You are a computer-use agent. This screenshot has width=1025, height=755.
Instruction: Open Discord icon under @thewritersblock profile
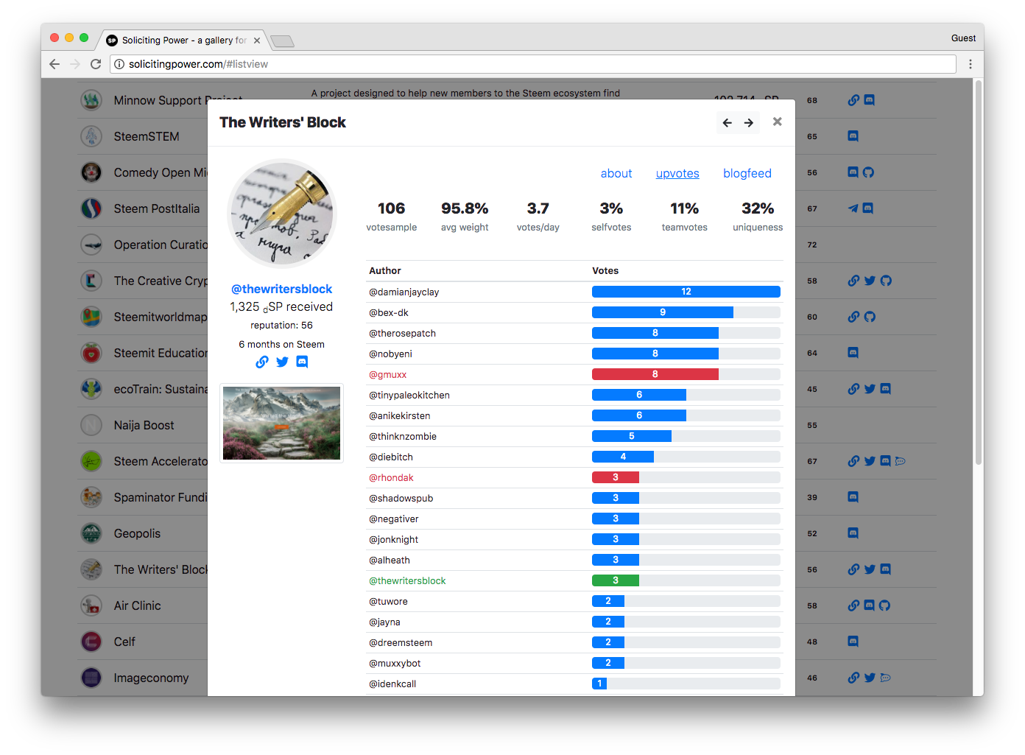(302, 362)
